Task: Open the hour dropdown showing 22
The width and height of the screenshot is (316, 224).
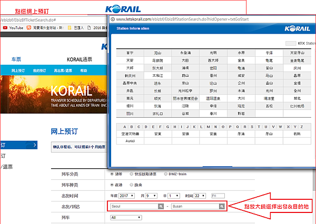Action: point(200,196)
